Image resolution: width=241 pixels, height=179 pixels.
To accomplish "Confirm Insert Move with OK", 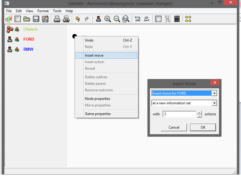I will click(203, 127).
